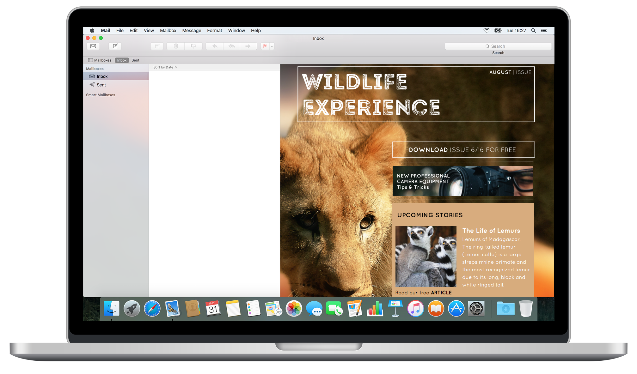The height and width of the screenshot is (374, 637).
Task: Open the Trash in the Dock
Action: 526,308
